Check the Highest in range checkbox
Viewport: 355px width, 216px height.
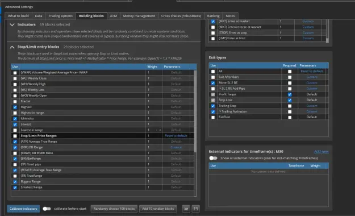click(15, 113)
